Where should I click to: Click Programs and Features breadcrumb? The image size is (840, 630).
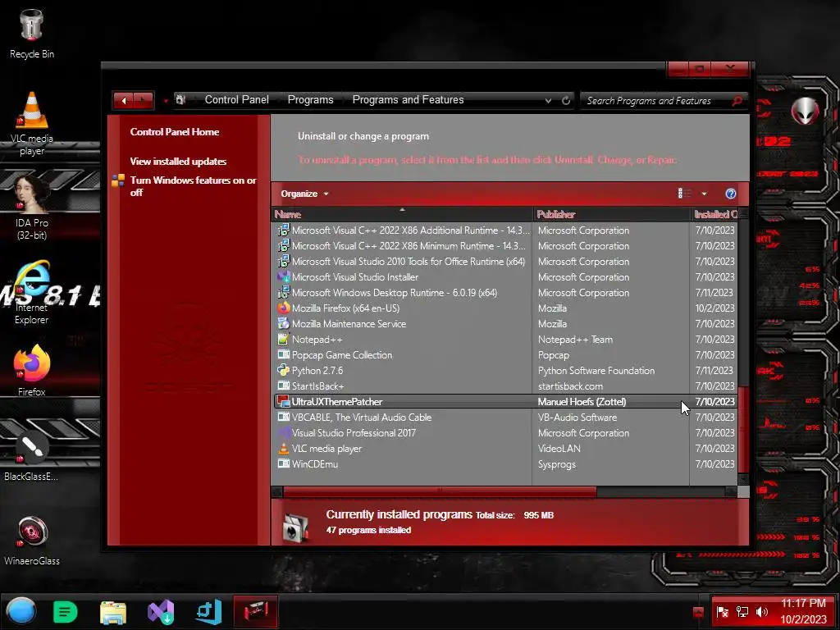coord(408,99)
